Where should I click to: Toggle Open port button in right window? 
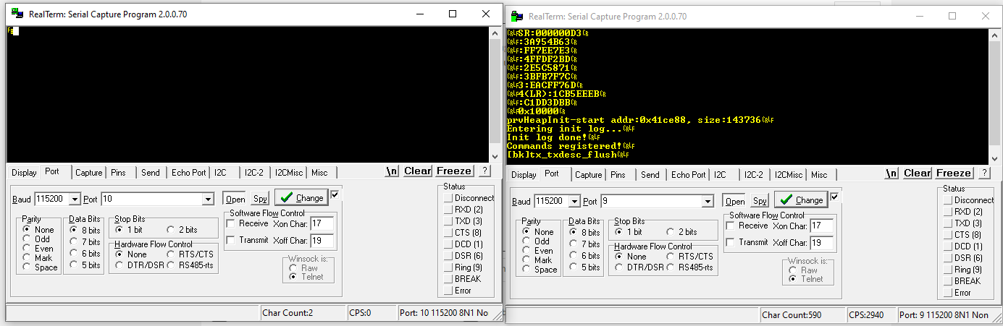click(x=735, y=201)
